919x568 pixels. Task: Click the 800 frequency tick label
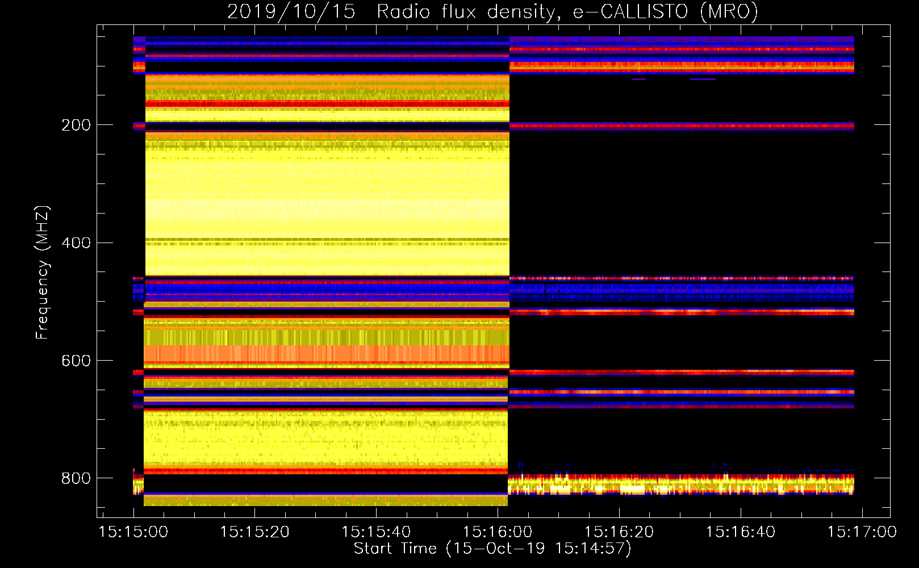[x=76, y=478]
